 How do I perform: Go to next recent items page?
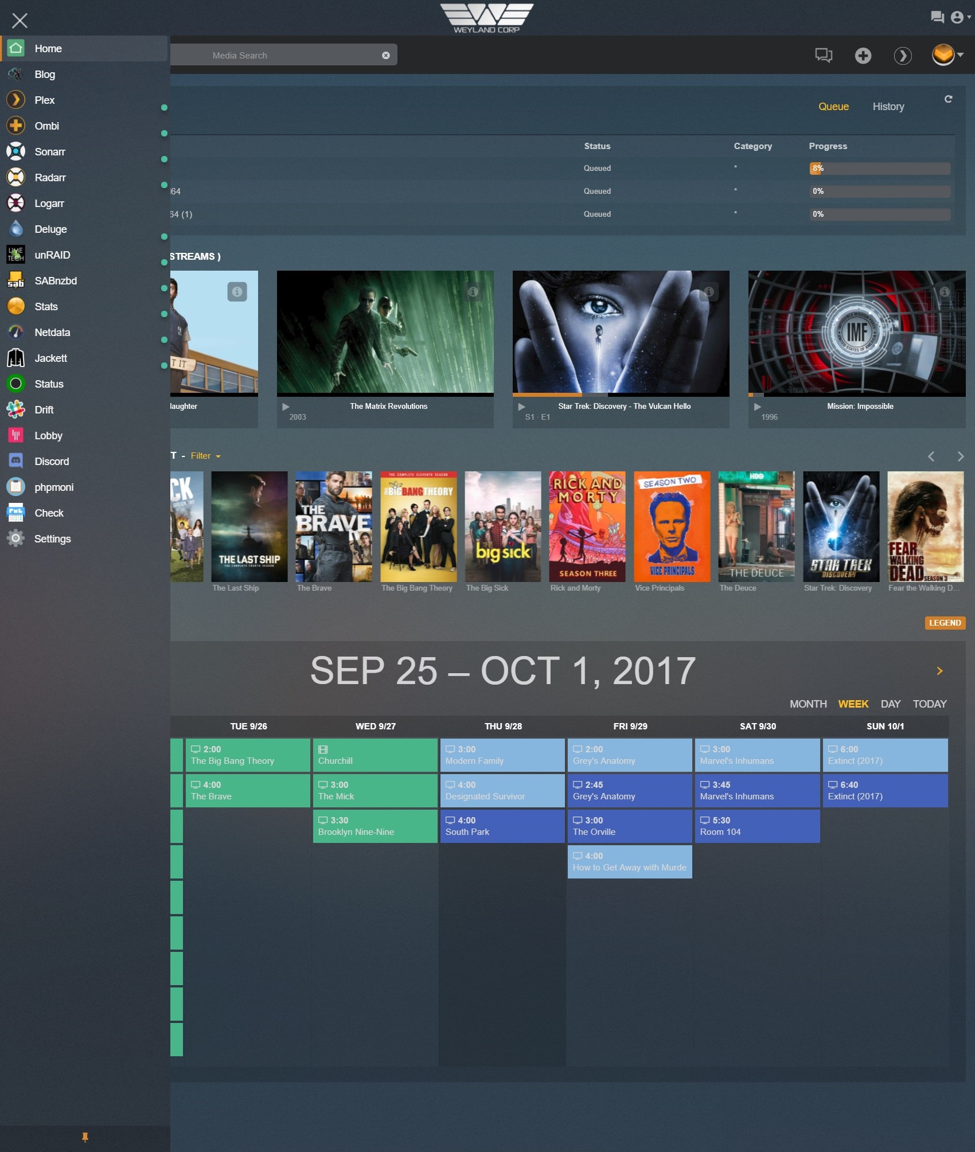pyautogui.click(x=961, y=456)
